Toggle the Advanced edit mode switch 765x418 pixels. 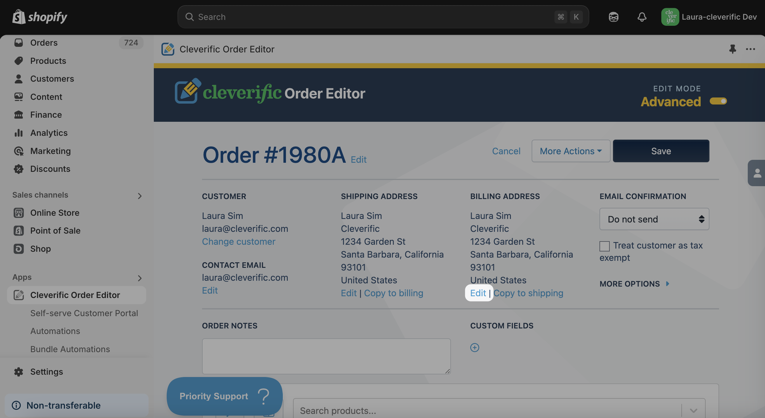coord(718,101)
